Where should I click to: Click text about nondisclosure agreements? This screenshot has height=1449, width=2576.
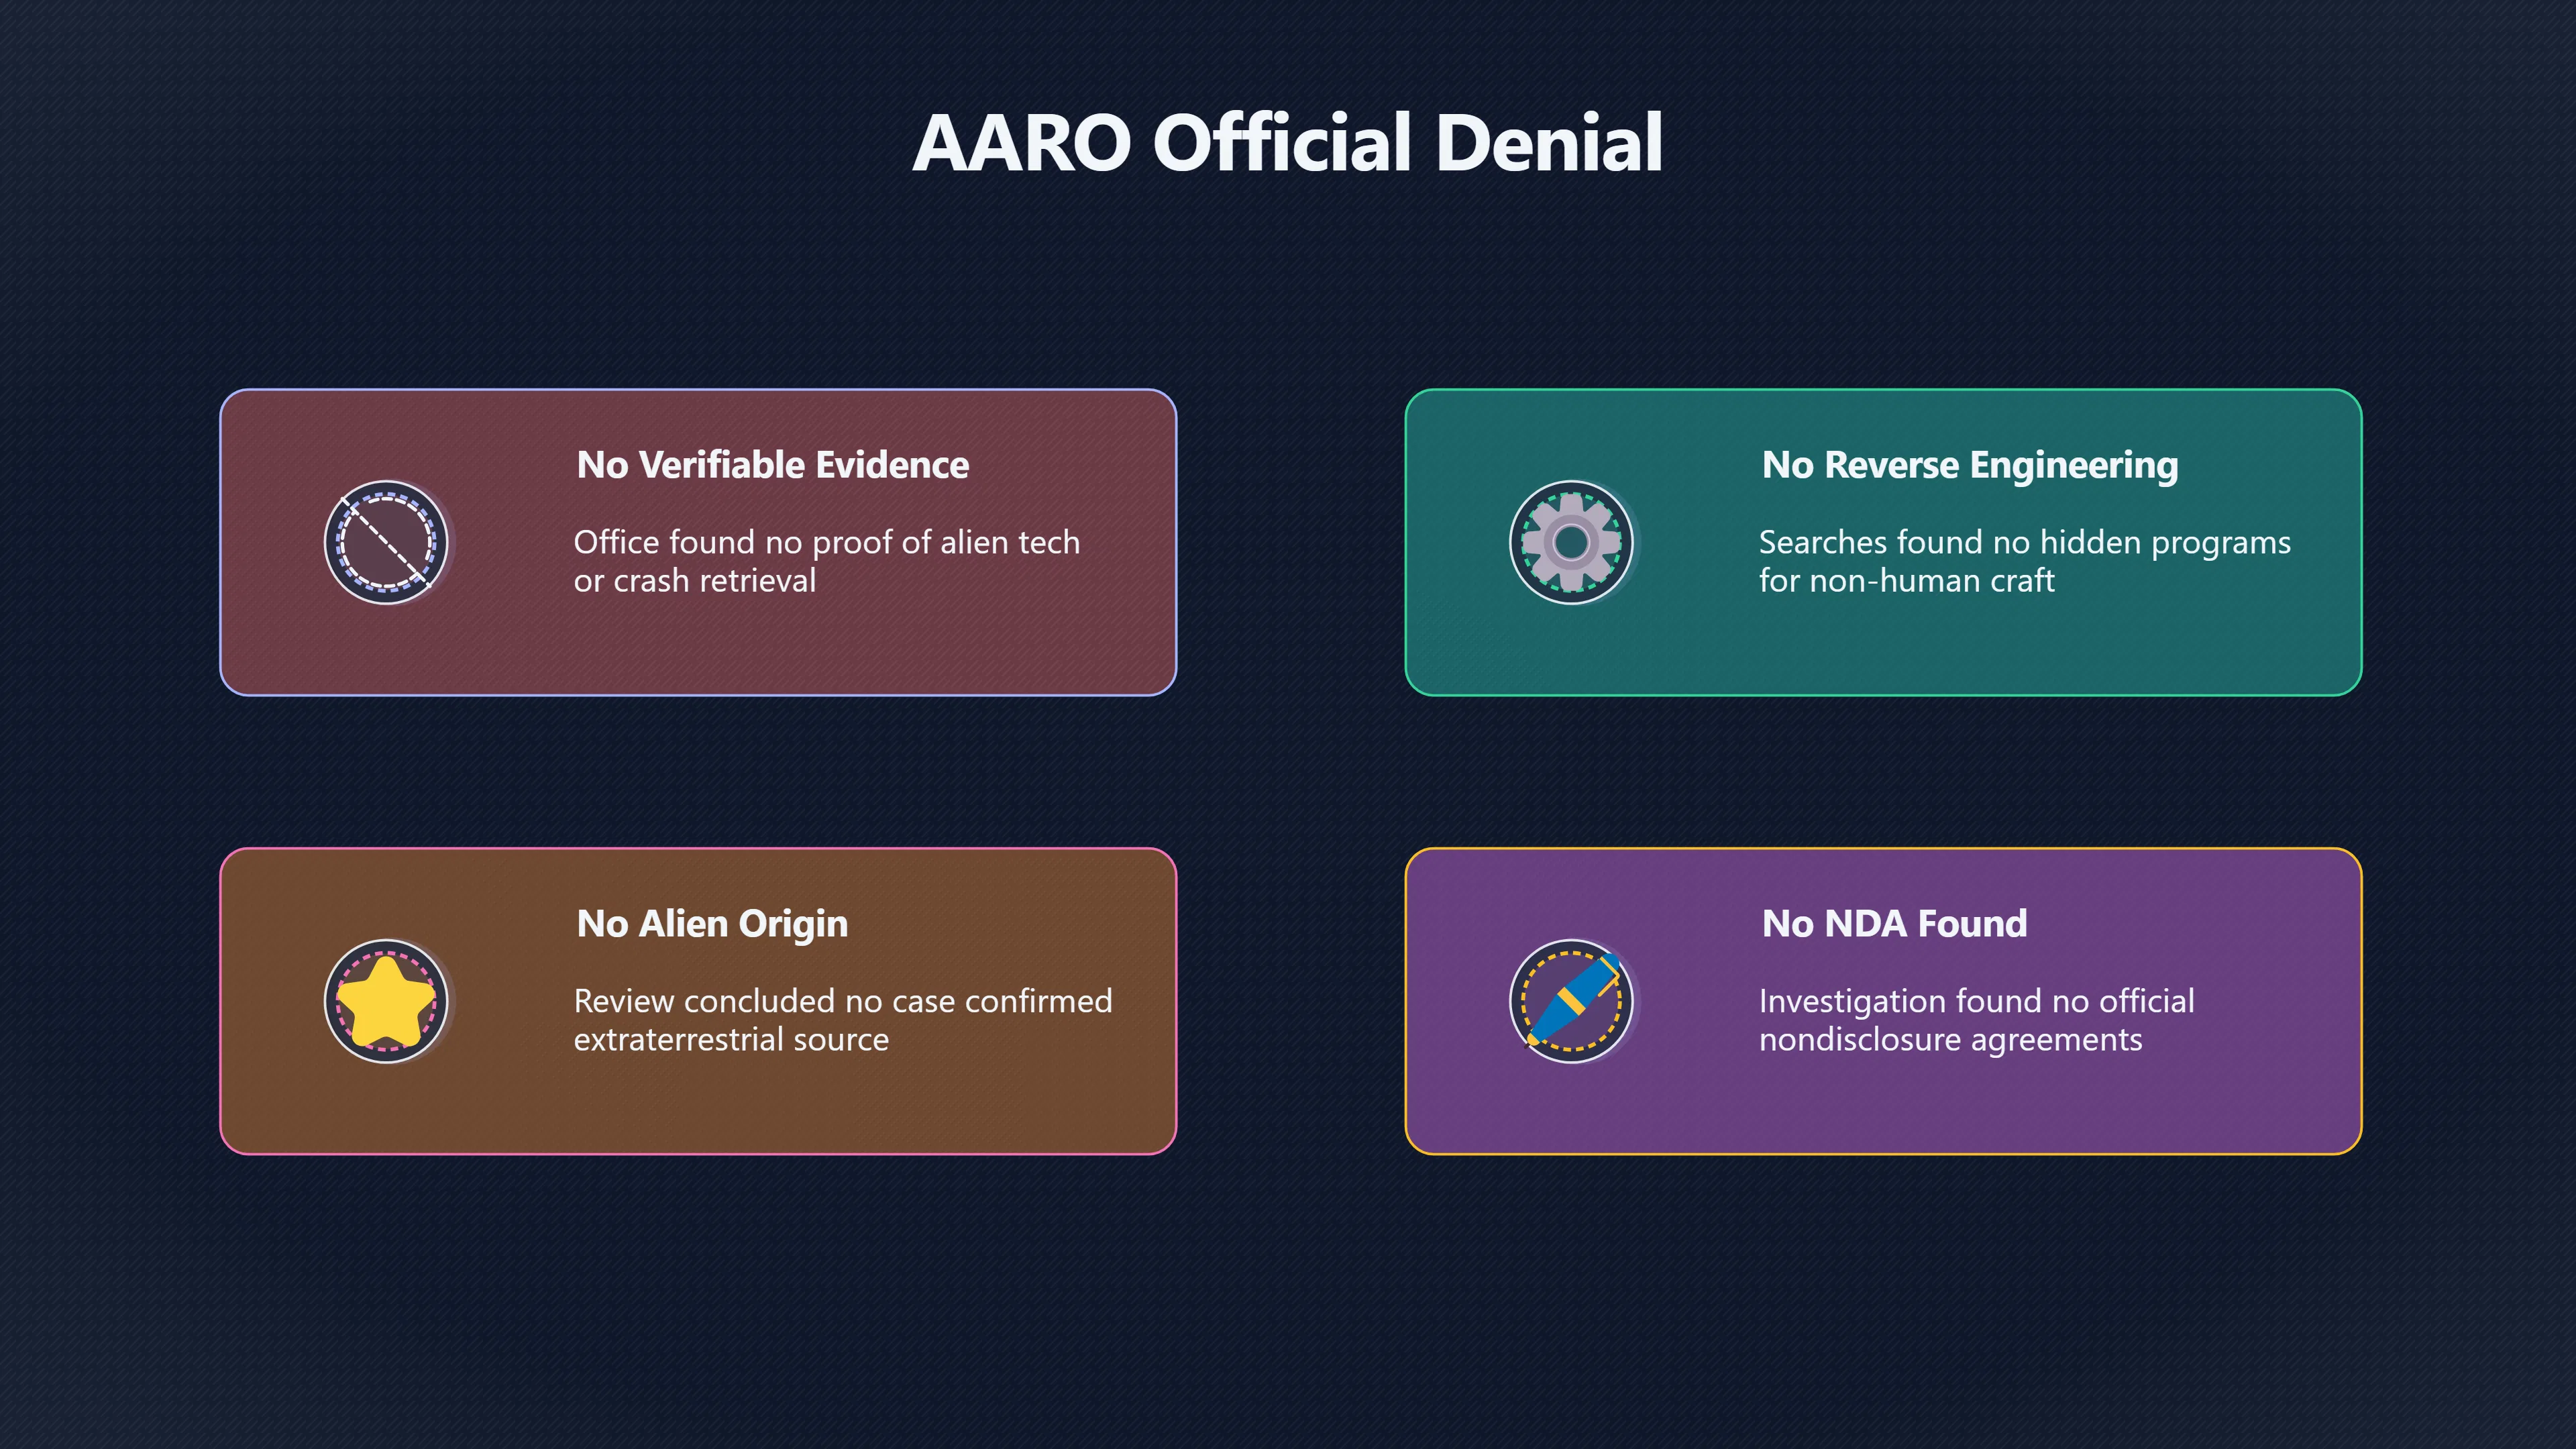click(x=1977, y=1020)
